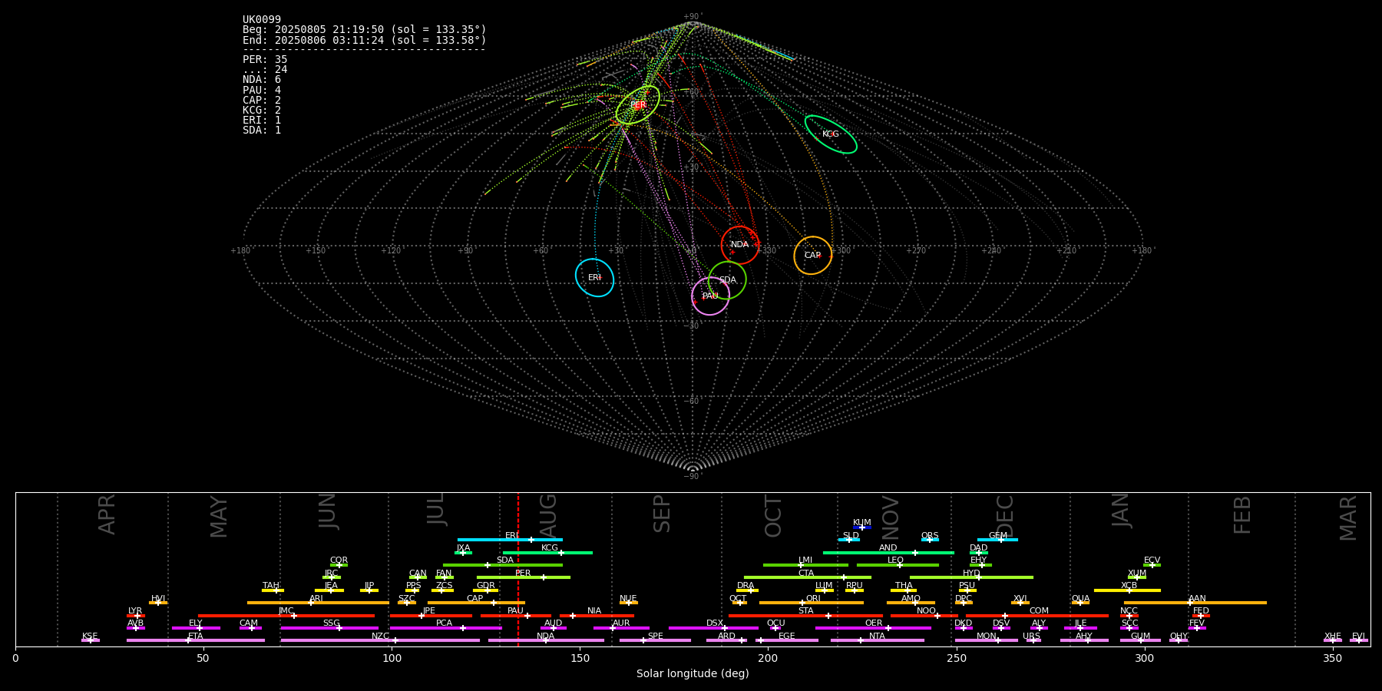Click the +90° label at the map top
This screenshot has height=691, width=1382.
coord(693,16)
